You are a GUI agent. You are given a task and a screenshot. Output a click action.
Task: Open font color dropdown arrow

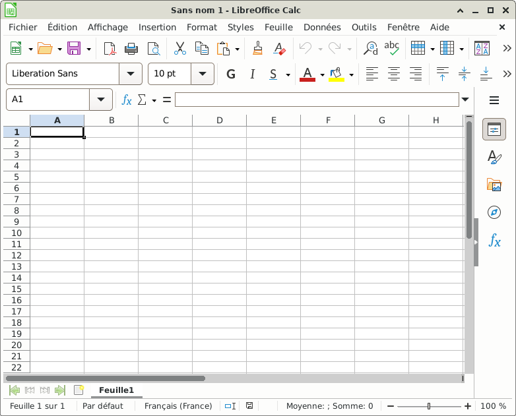(x=322, y=75)
